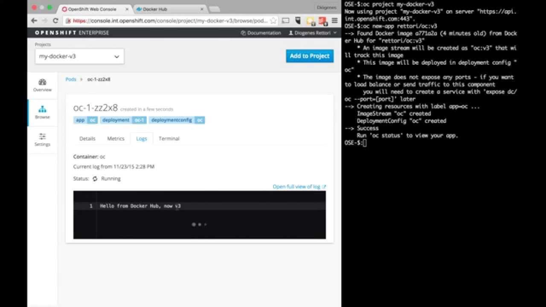Click log line 'Hello from Docker Hub, now v3'
Screen dimensions: 546x307
point(140,206)
